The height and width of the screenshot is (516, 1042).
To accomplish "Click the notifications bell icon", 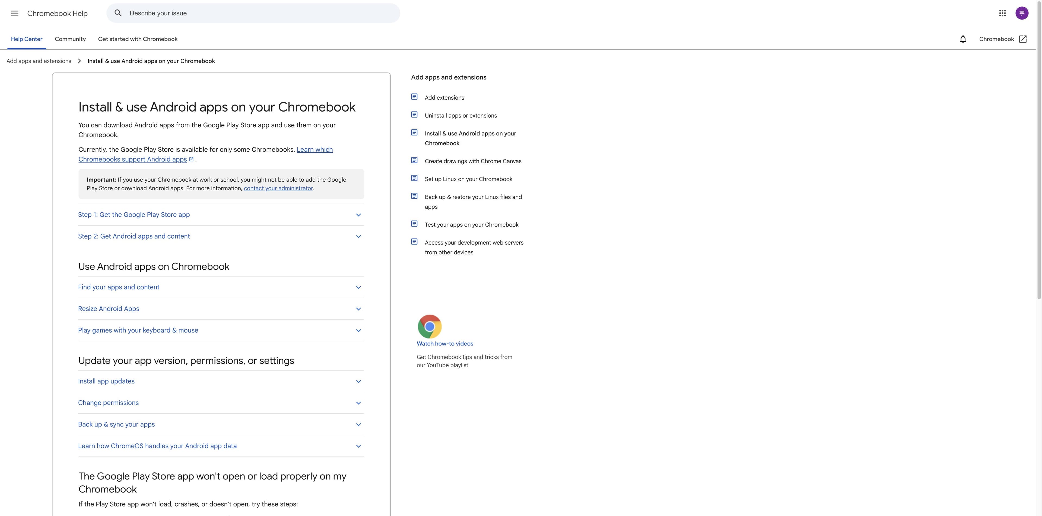I will [x=963, y=39].
